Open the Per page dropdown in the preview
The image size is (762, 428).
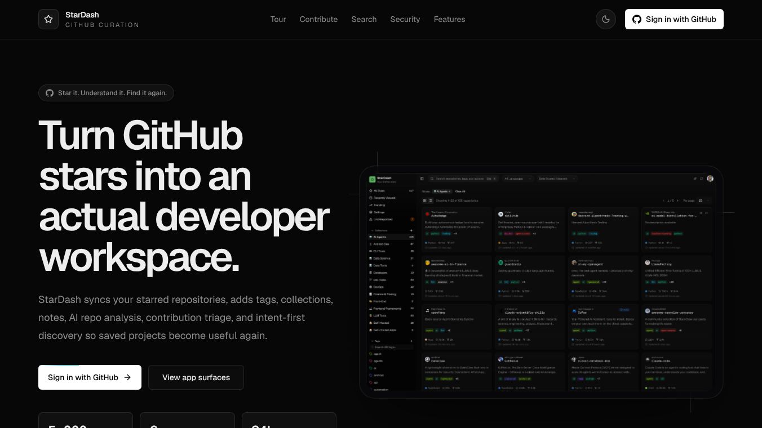(705, 200)
